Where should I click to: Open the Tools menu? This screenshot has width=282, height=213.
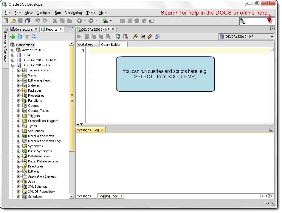tap(91, 13)
